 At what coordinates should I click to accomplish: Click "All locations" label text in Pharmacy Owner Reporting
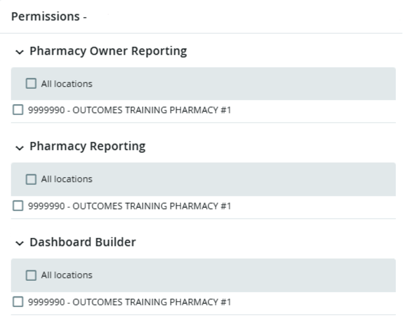[67, 84]
